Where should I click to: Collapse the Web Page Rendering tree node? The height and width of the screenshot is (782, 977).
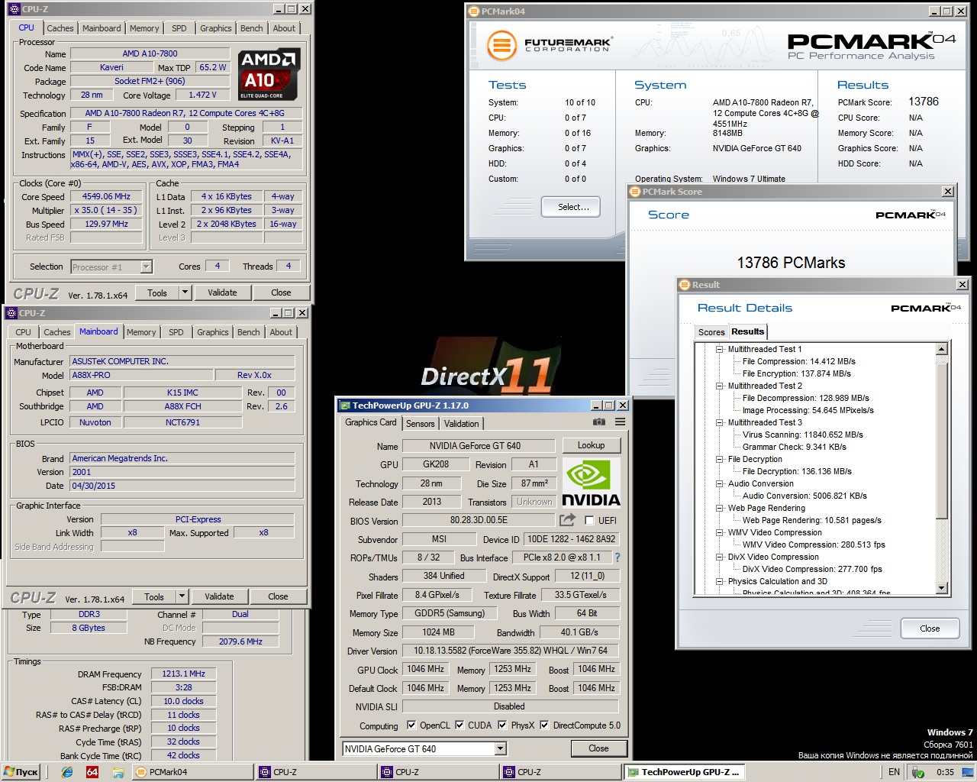[x=719, y=508]
